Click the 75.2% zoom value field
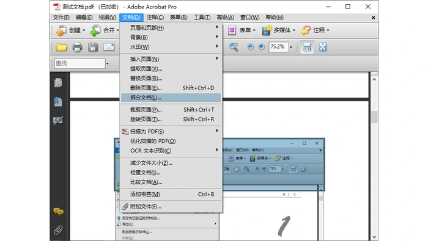Viewport: 428px width, 241px height. pyautogui.click(x=278, y=47)
